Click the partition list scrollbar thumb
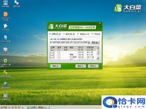 tap(98, 51)
